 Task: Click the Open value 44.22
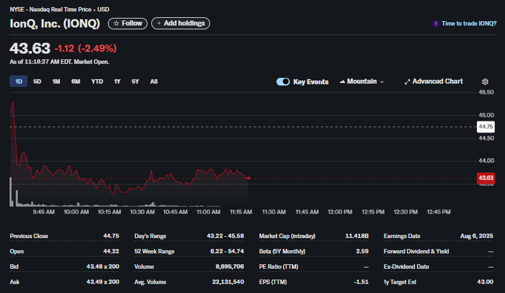click(x=111, y=251)
